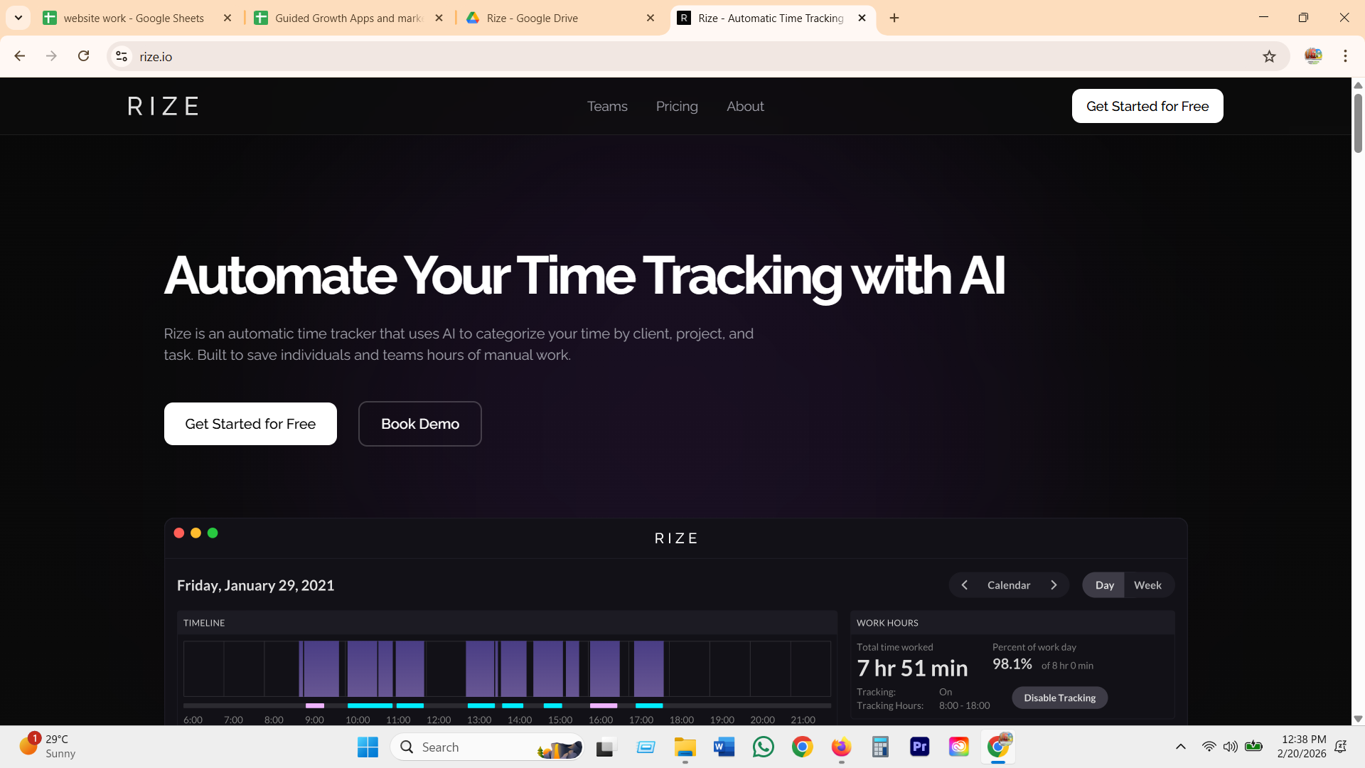Click the red window dot in demo
The width and height of the screenshot is (1365, 768).
[x=179, y=533]
